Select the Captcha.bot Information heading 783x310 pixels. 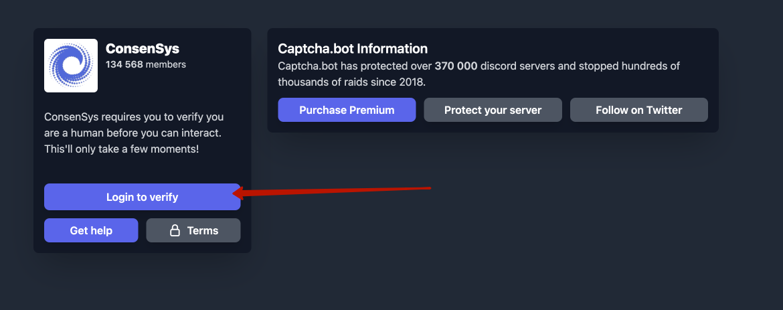[353, 49]
